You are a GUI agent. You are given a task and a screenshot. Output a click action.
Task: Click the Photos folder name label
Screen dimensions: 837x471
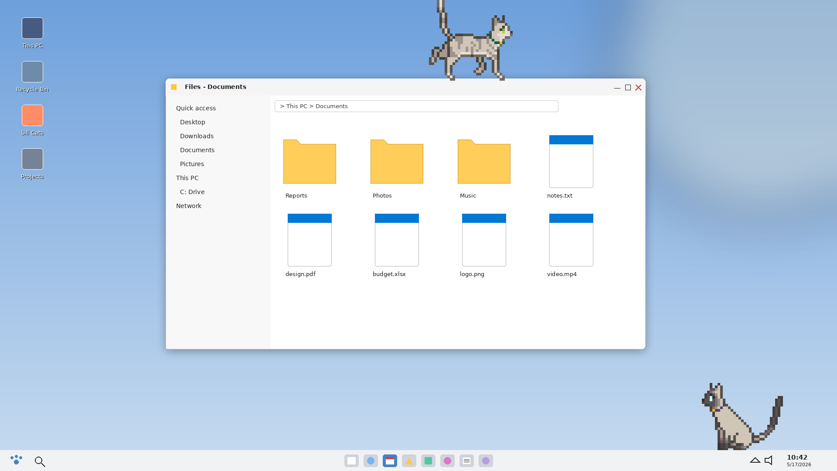pos(382,195)
